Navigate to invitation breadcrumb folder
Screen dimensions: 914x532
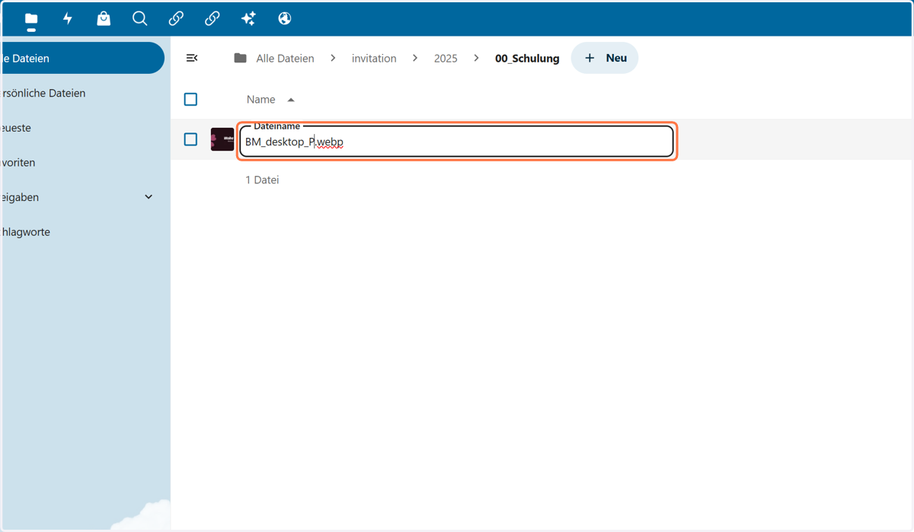pos(374,58)
